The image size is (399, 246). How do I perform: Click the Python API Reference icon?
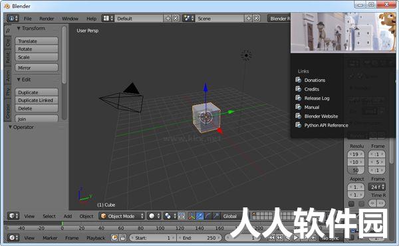coord(298,125)
